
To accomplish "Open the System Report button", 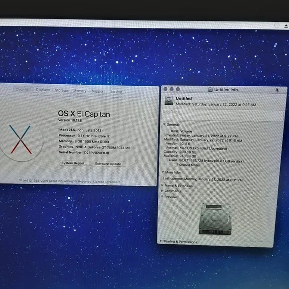I will point(74,163).
